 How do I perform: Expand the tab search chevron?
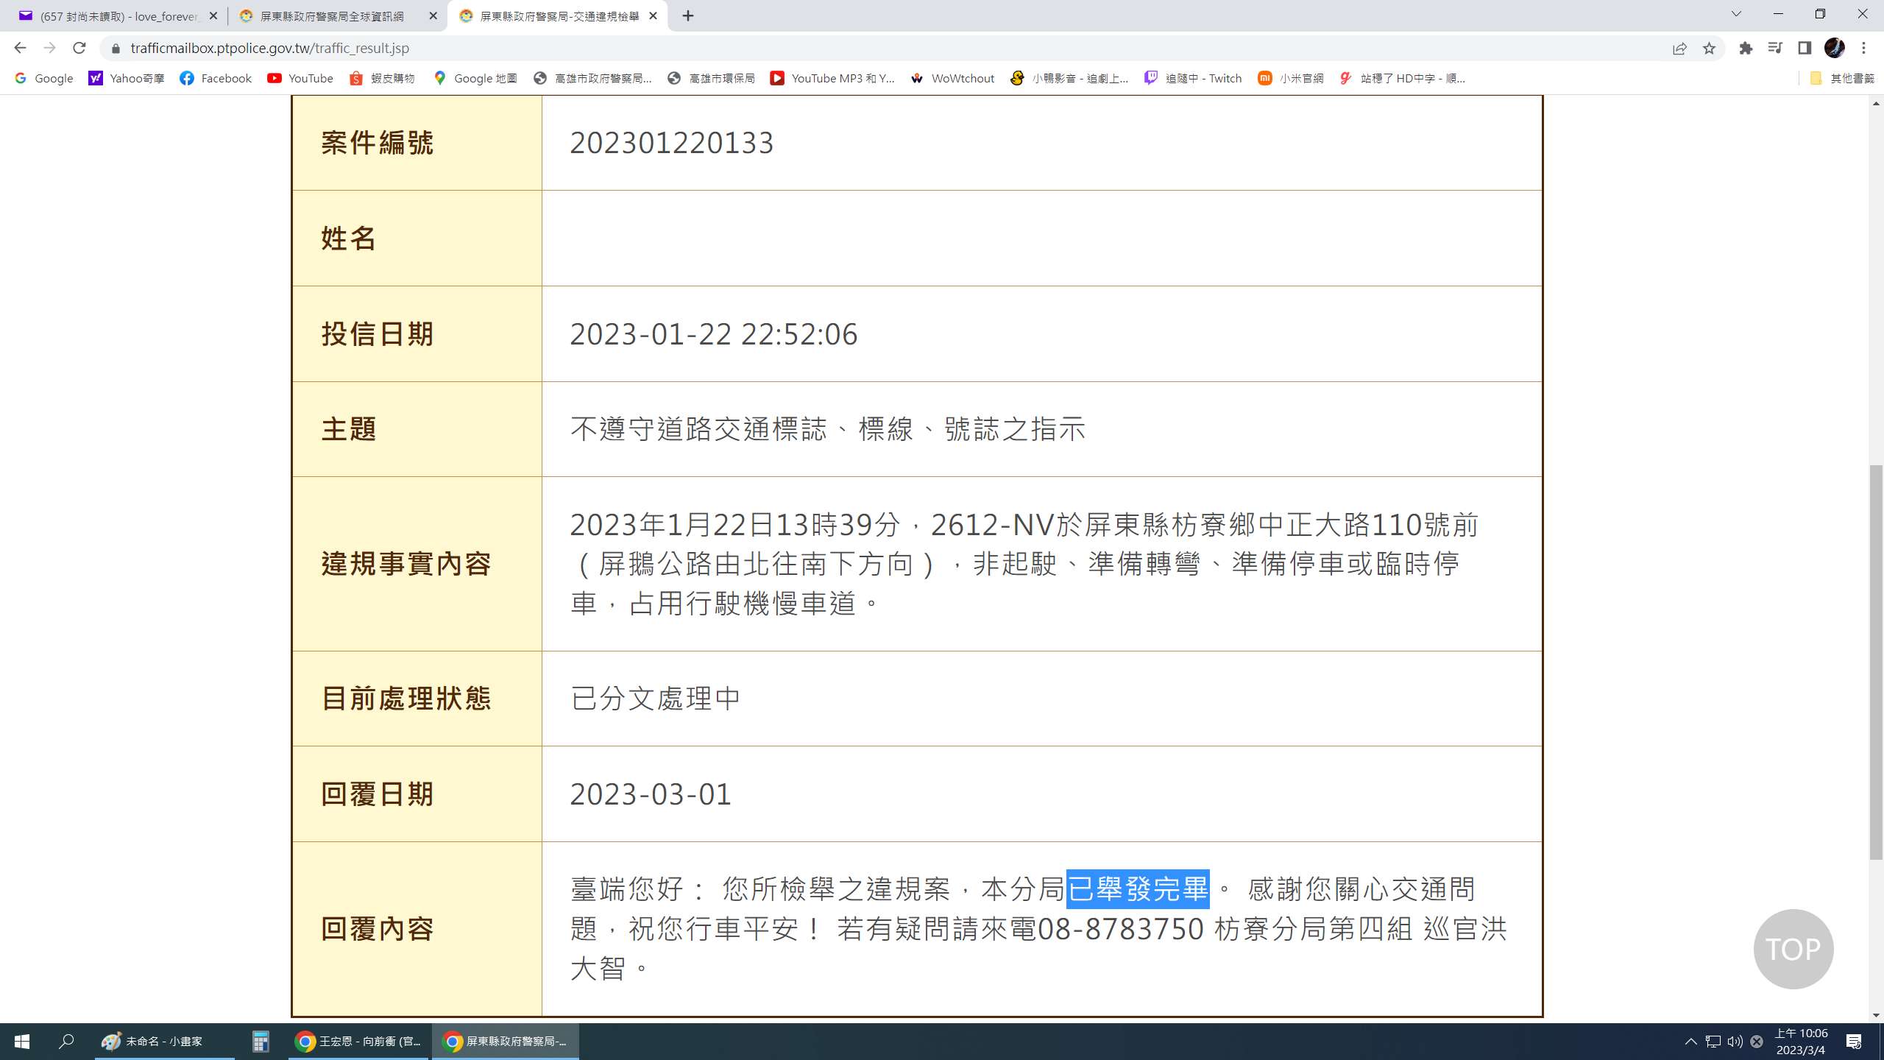[x=1736, y=14]
